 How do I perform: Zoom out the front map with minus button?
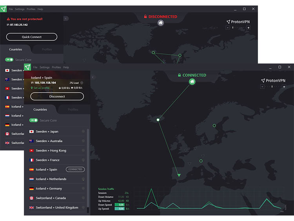click(262, 87)
